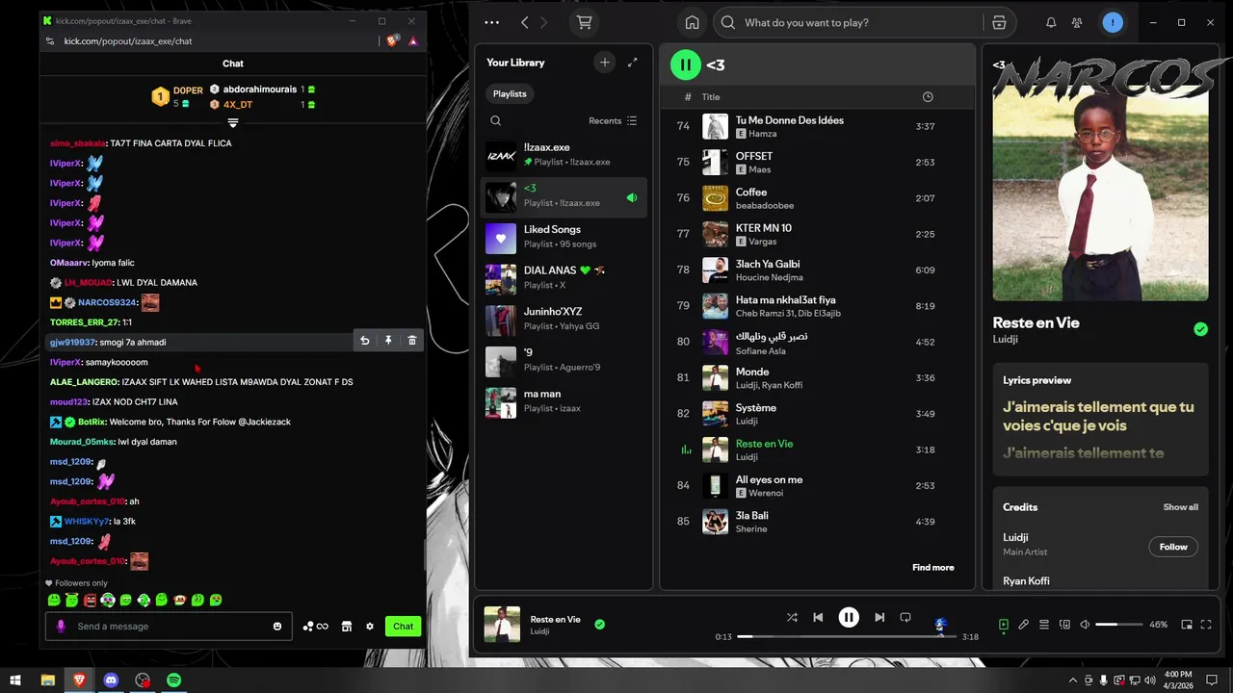Click Send a message field
Image resolution: width=1233 pixels, height=693 pixels.
pos(169,627)
